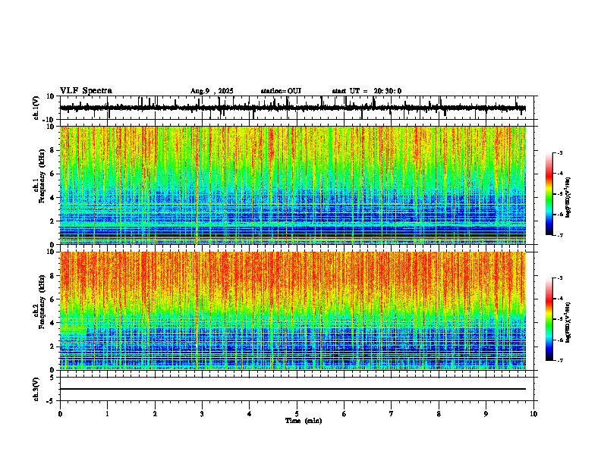Click the ch.2 spectrogram color scale bar
The image size is (601, 464).
tap(549, 319)
